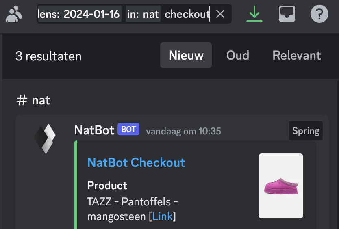339x229 pixels.
Task: Show the member list icon
Action: pyautogui.click(x=14, y=14)
